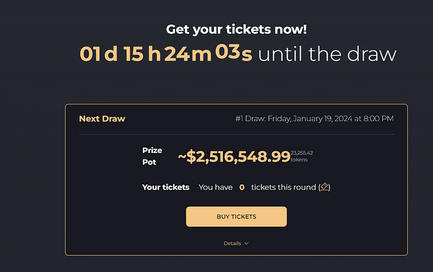This screenshot has height=272, width=433.
Task: Click the 24m minutes countdown
Action: point(188,54)
